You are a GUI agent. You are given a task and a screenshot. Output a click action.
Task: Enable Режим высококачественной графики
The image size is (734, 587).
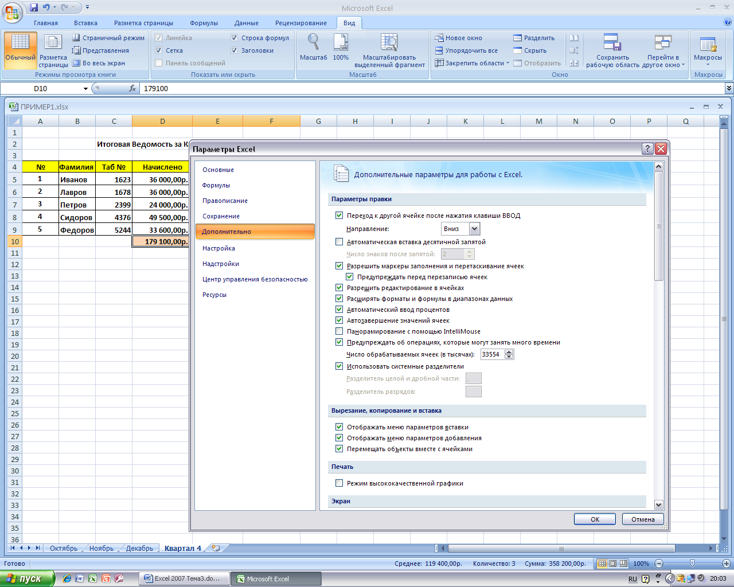click(339, 483)
